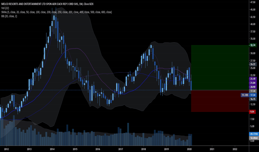Click the 12.50 price axis label
This screenshot has width=259, height=152.
coord(253,104)
